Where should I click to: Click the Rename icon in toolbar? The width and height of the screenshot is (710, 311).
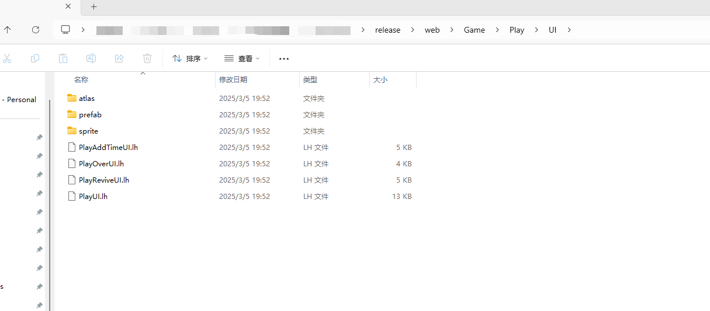click(x=91, y=58)
